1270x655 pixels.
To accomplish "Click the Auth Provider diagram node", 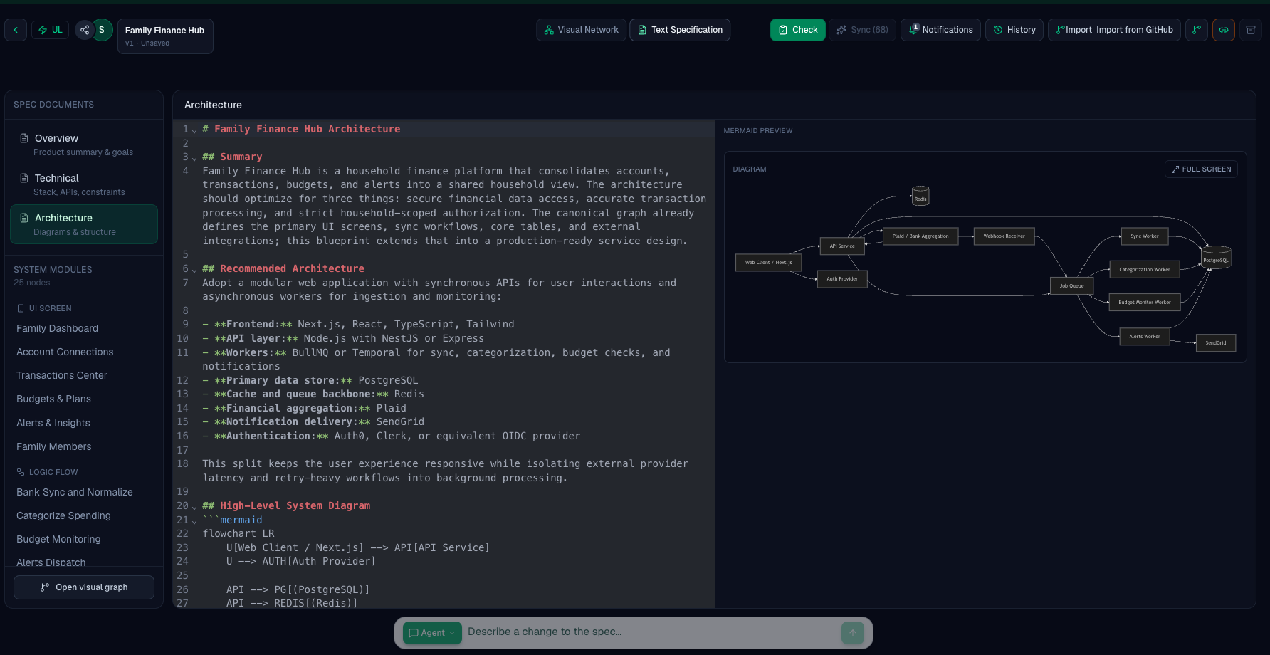I will (x=842, y=279).
